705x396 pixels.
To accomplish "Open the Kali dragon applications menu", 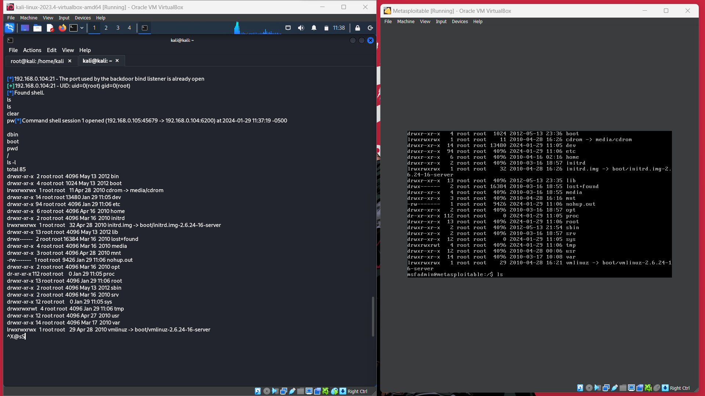I will point(10,28).
